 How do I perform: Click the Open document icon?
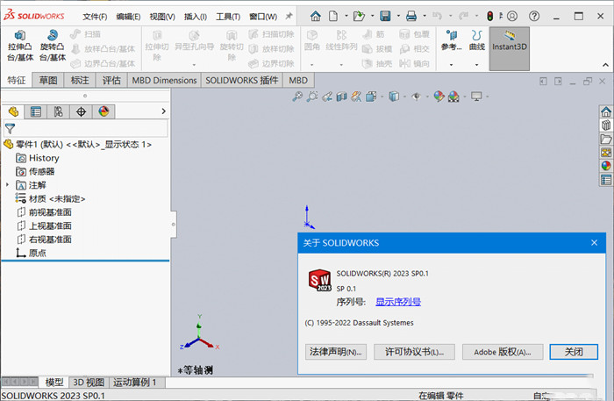pyautogui.click(x=359, y=16)
